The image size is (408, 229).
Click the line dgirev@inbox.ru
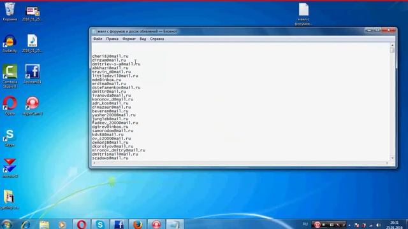[110, 127]
